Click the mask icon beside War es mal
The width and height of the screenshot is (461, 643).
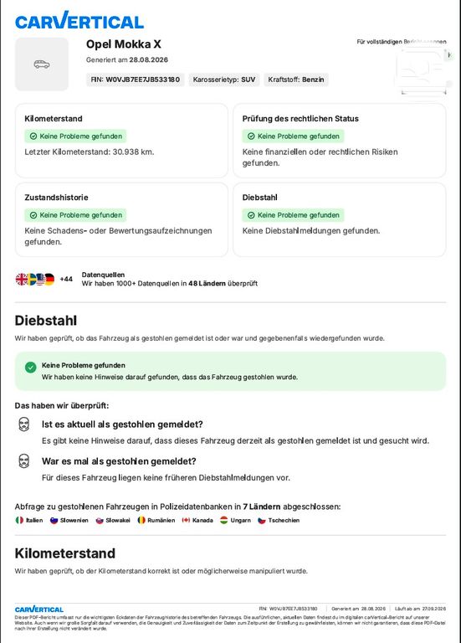tap(24, 461)
